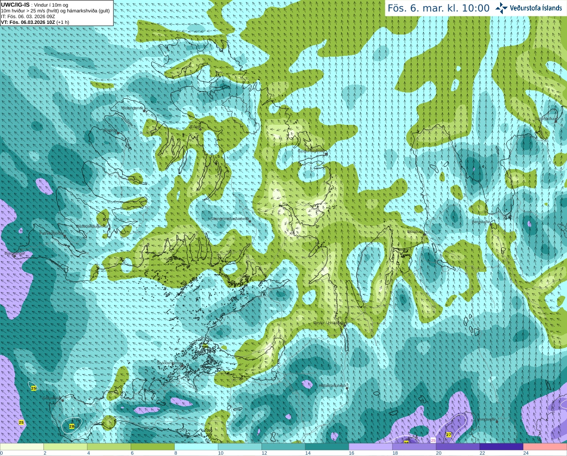Pick the 14–16 m/s dark teal legend swatch
Viewport: 567px width, 456px height.
327,447
